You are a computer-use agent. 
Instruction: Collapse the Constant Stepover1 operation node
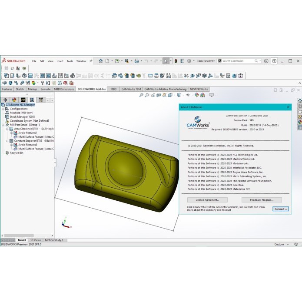[7, 141]
